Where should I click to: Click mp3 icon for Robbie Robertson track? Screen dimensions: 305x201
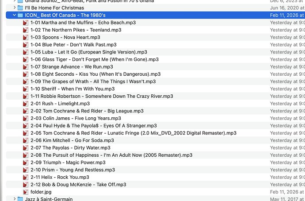click(26, 96)
